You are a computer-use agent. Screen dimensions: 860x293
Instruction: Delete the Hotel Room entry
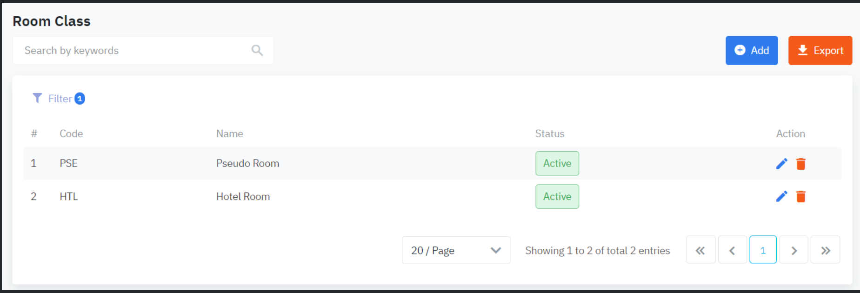tap(800, 197)
